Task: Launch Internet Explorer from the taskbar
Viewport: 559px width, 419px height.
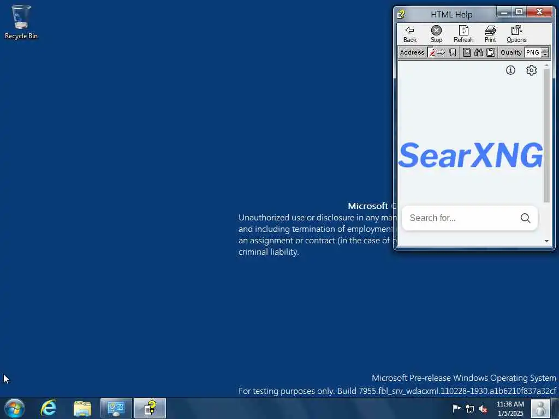Action: click(49, 408)
